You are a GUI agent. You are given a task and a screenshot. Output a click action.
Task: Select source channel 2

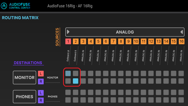(x=76, y=41)
